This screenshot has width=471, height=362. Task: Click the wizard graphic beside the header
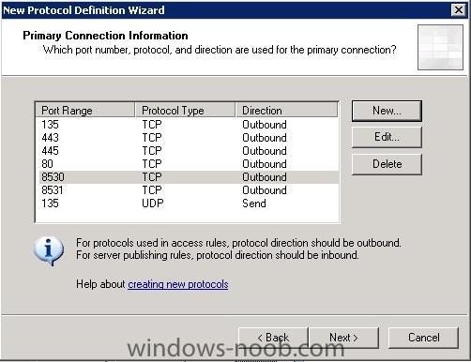click(440, 47)
